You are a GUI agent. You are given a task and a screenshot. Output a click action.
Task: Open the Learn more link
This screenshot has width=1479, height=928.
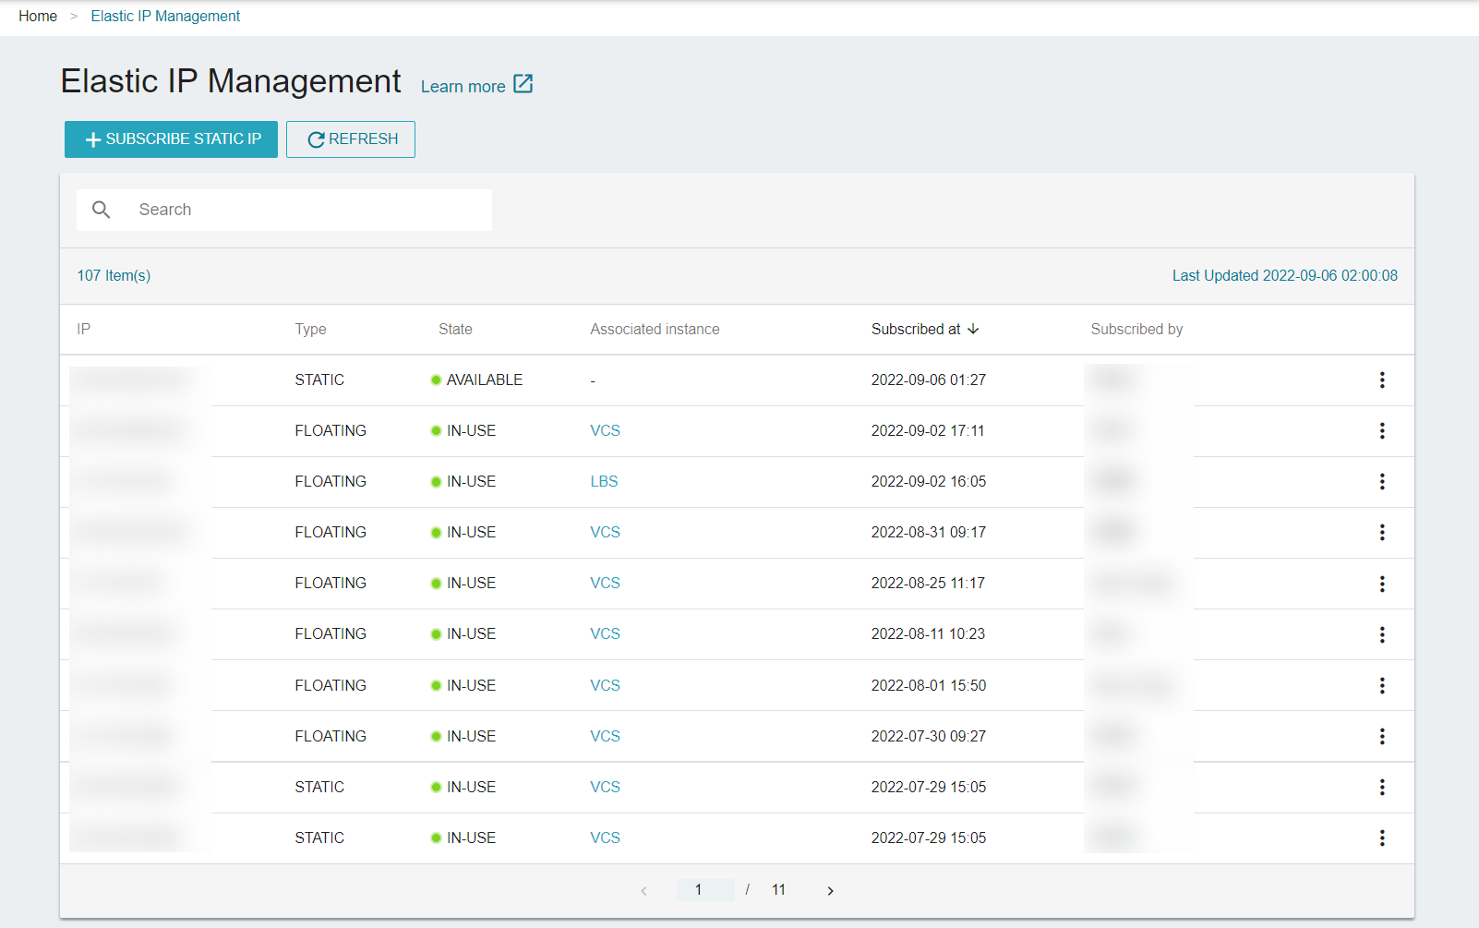pos(463,86)
